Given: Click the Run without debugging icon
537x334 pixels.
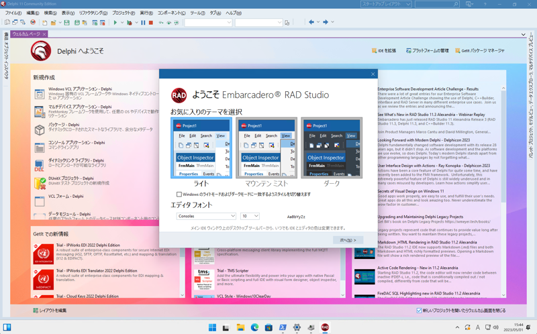Looking at the screenshot, I should (130, 23).
